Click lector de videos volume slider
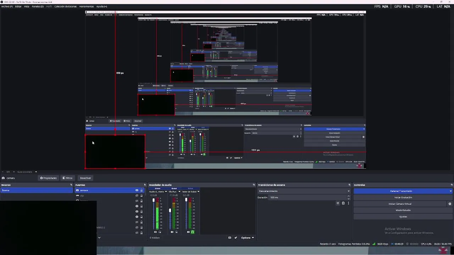 point(186,214)
